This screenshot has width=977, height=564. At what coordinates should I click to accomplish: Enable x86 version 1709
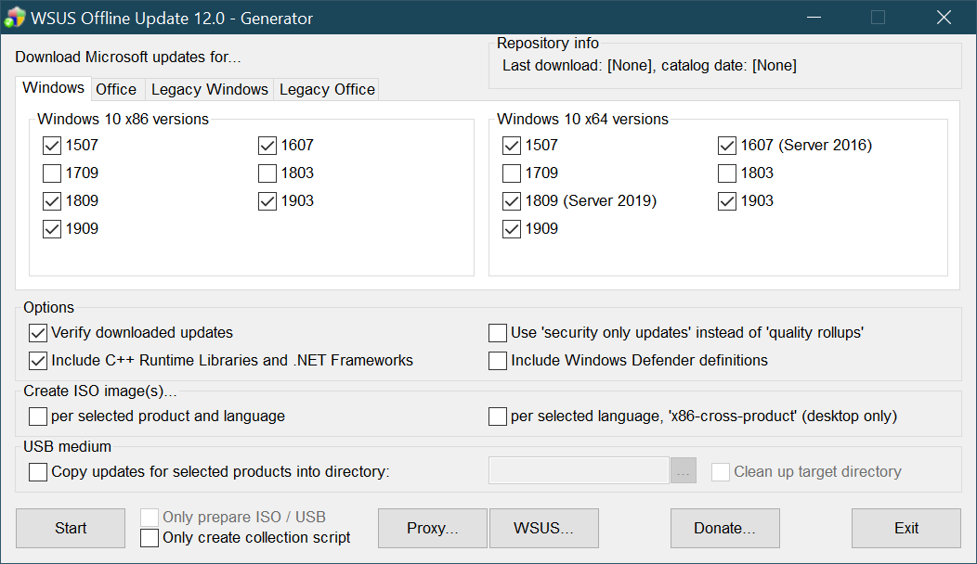52,173
